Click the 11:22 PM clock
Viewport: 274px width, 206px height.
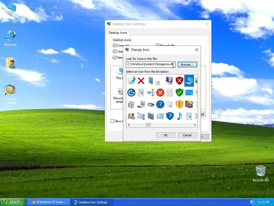pos(264,202)
